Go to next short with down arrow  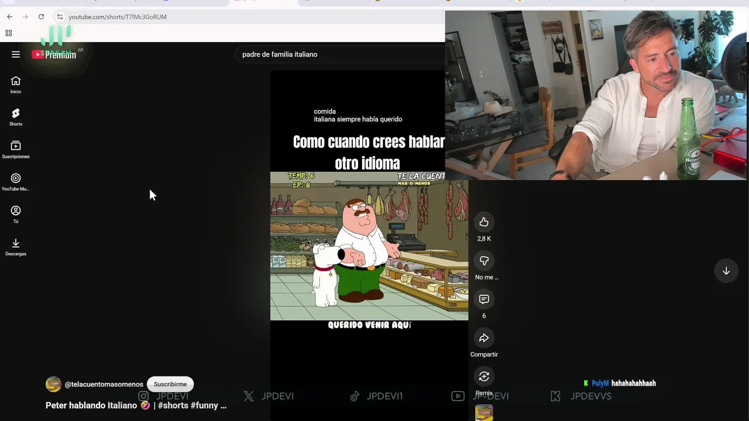pyautogui.click(x=726, y=271)
